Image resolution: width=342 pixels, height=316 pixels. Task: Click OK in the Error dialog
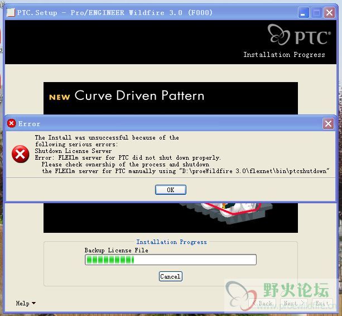[171, 190]
